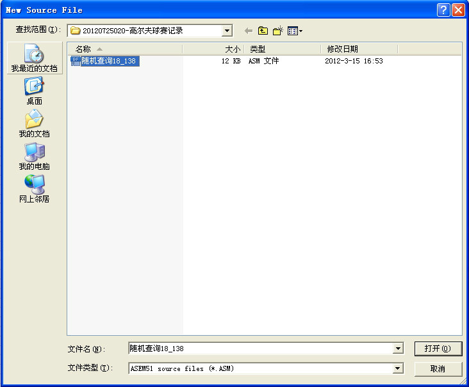Open 我的文档 in sidebar
469x387 pixels.
(34, 124)
